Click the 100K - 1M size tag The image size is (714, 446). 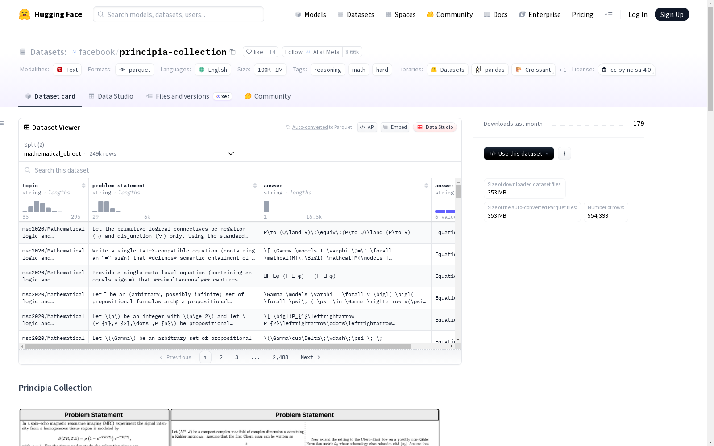tap(270, 70)
